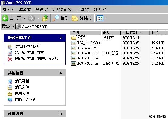Click the icon of IMG_4349.jpg JPEG 影像 row
Image resolution: width=168 pixels, height=119 pixels.
point(74,53)
